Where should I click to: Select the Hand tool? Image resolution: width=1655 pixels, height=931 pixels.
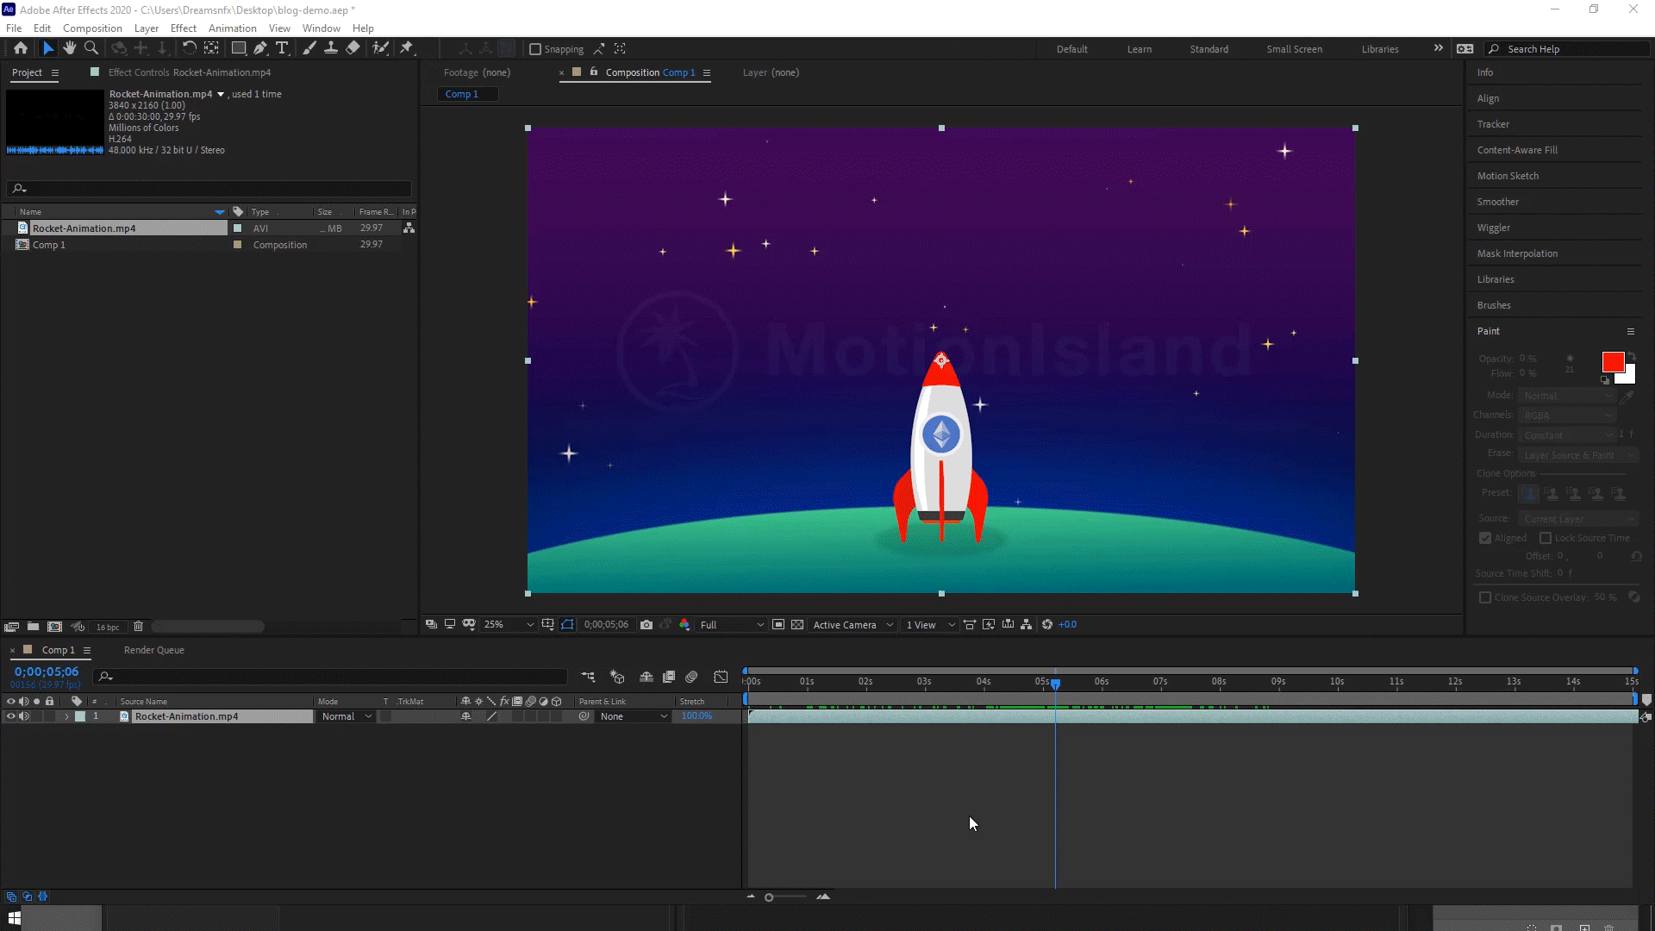[x=70, y=48]
